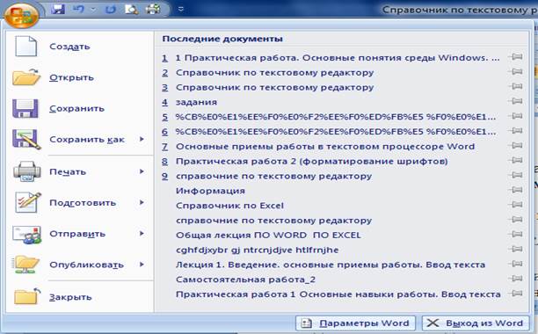Pin document 1 Практическая работа to list
This screenshot has width=538, height=334.
pos(516,56)
